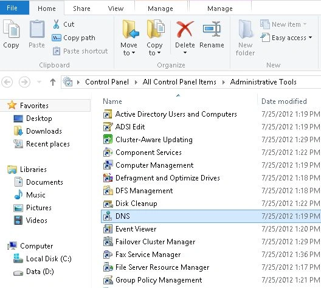Select the Failover Cluster Manager icon
This screenshot has height=288, width=321.
108,242
